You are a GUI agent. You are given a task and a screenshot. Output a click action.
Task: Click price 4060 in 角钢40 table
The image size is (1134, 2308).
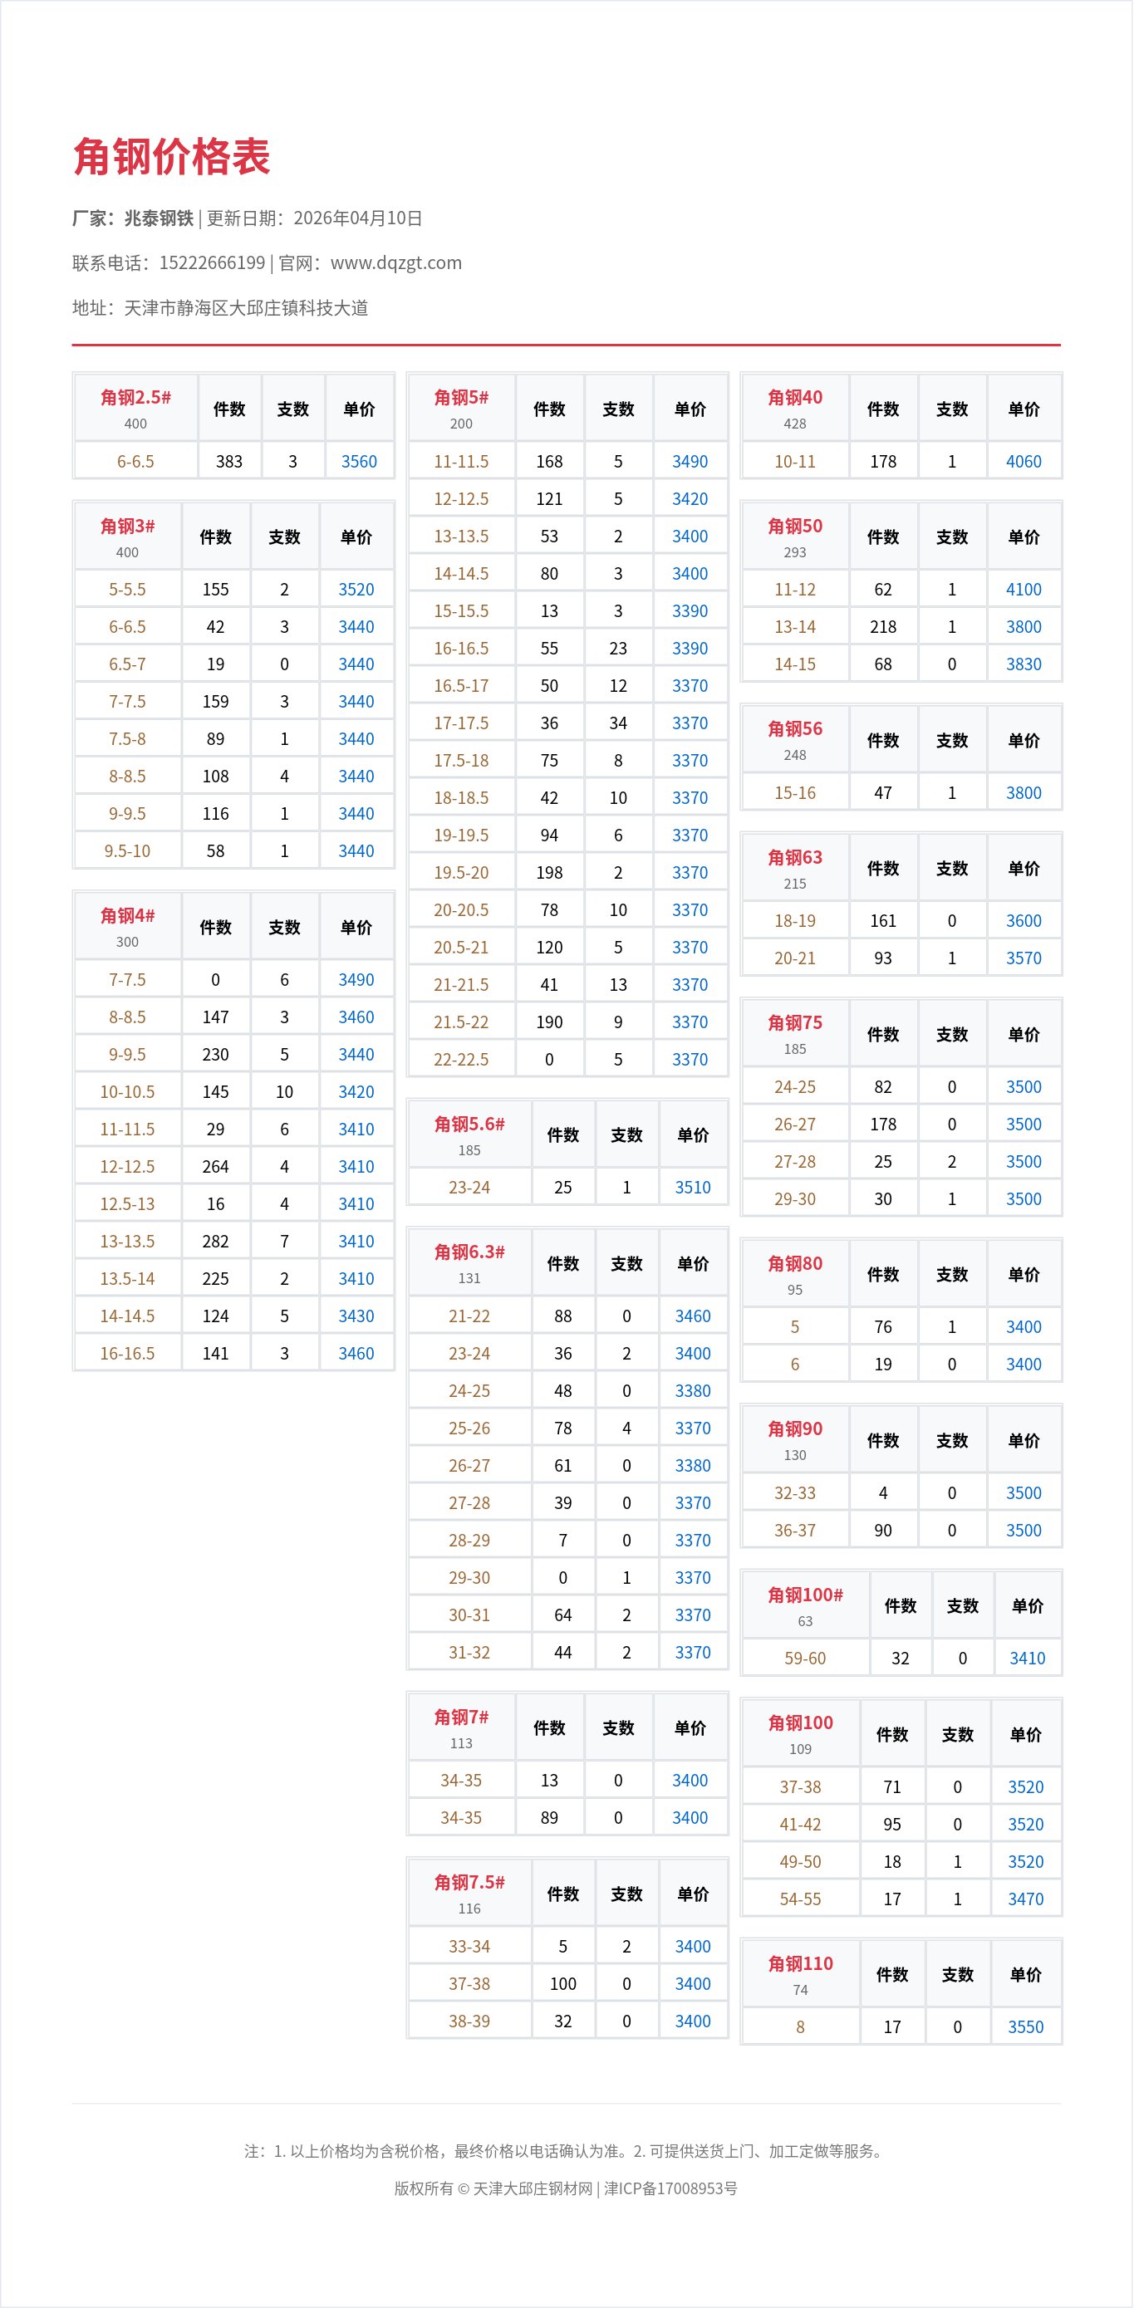1024,462
